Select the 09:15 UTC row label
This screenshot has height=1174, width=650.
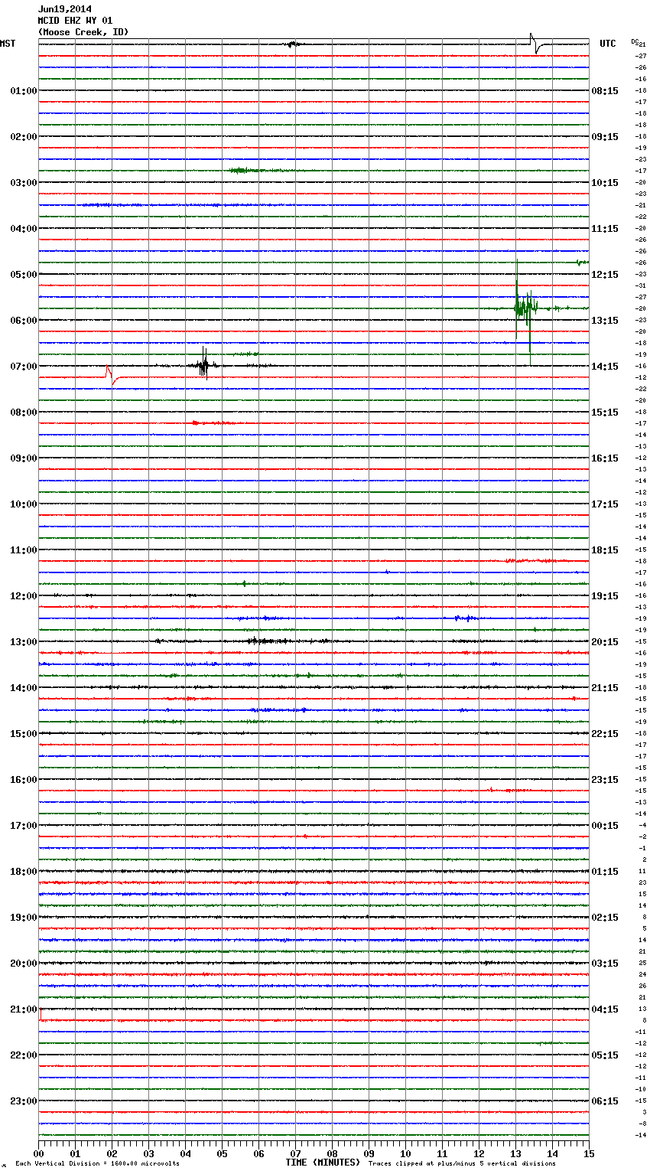605,137
